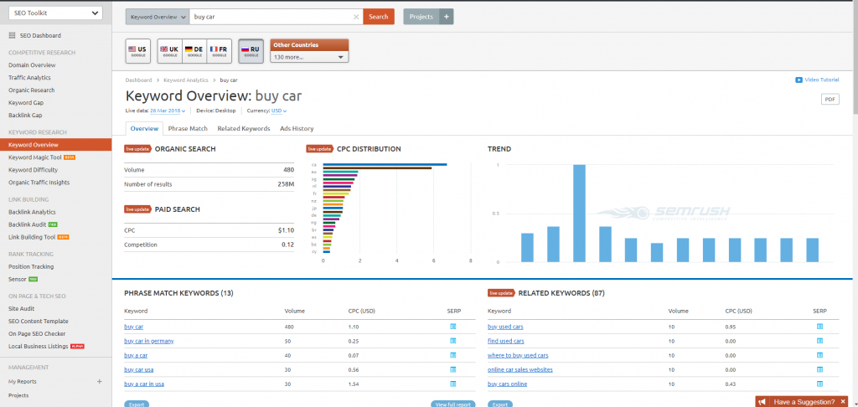Viewport: 858px width, 407px height.
Task: Close the Have a Suggestion bar
Action: tap(842, 402)
